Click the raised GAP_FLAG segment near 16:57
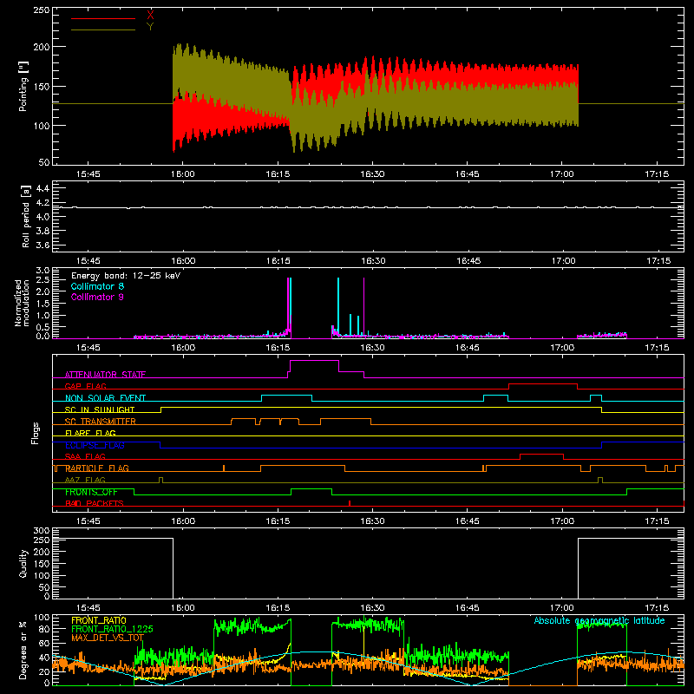The height and width of the screenshot is (694, 694). (543, 384)
